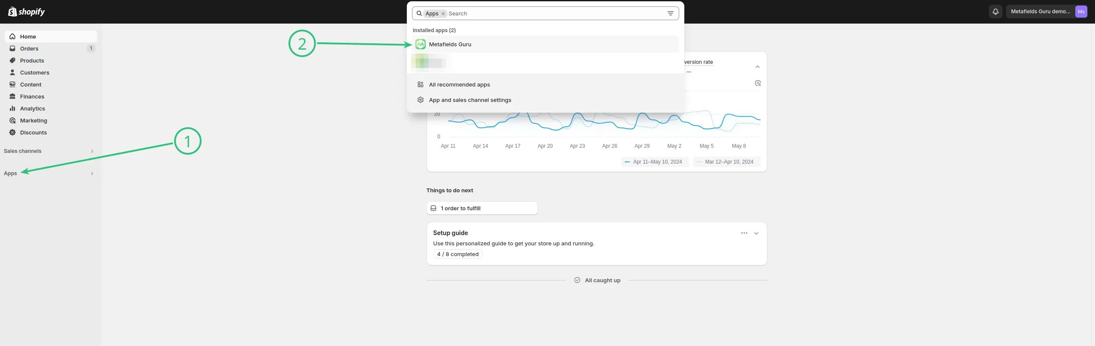The height and width of the screenshot is (346, 1095).
Task: Open Products in sidebar
Action: [x=51, y=60]
